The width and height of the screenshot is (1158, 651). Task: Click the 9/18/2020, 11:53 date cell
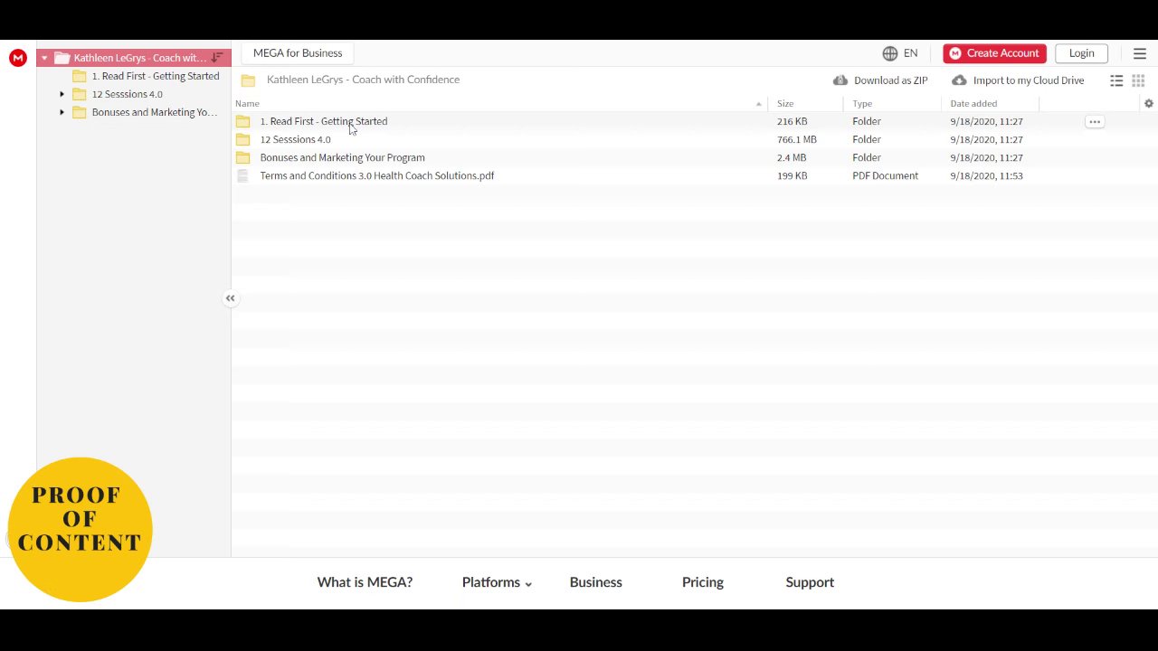point(986,175)
